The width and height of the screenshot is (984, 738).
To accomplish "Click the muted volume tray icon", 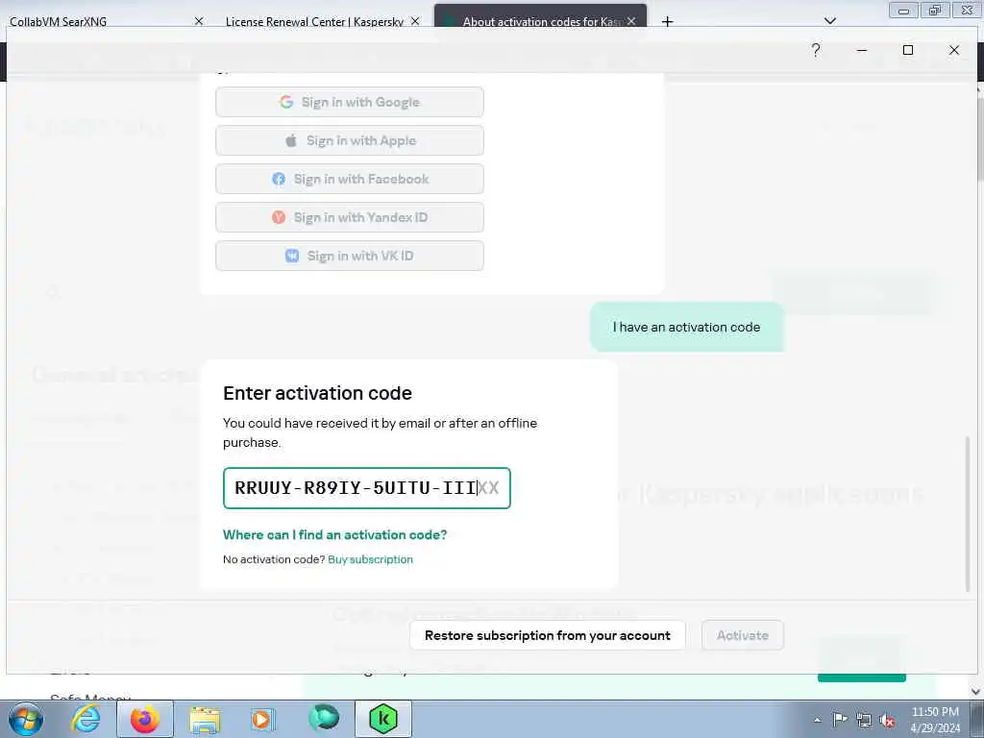I will [887, 721].
